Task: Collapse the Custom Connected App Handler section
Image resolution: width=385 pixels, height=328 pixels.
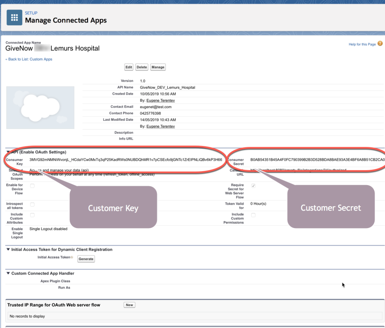Action: coord(8,273)
